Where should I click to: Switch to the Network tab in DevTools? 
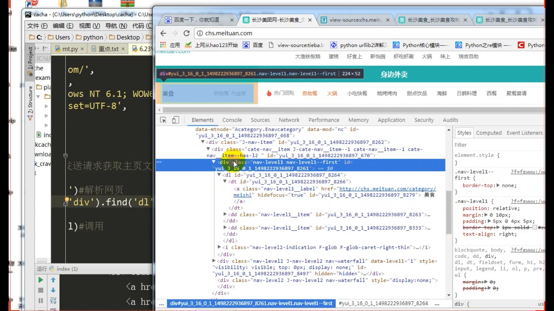(289, 120)
